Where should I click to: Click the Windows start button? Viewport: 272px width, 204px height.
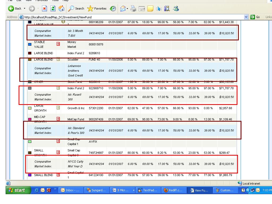pyautogui.click(x=18, y=190)
